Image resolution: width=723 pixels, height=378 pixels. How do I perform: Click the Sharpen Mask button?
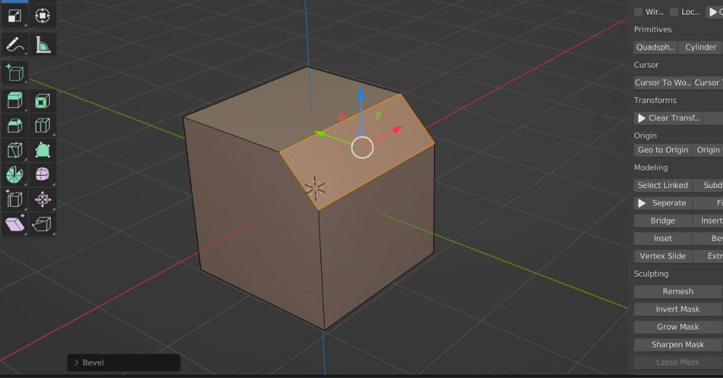tap(678, 344)
